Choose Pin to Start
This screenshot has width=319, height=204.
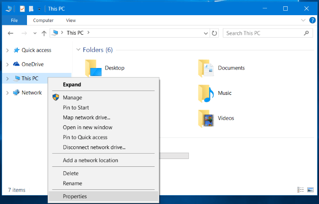[104, 108]
